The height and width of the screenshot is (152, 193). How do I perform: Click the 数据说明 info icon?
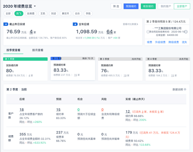pos(185,89)
